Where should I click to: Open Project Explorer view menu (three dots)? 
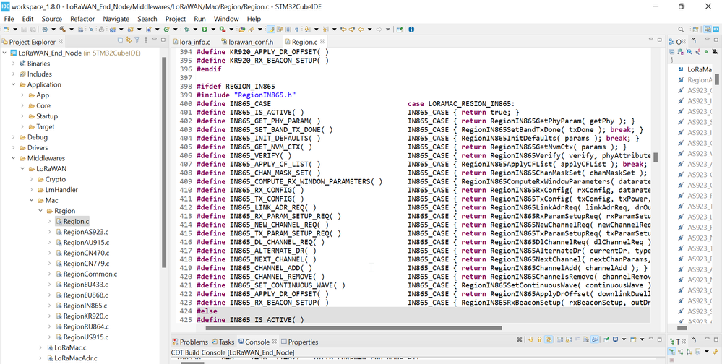(x=146, y=40)
